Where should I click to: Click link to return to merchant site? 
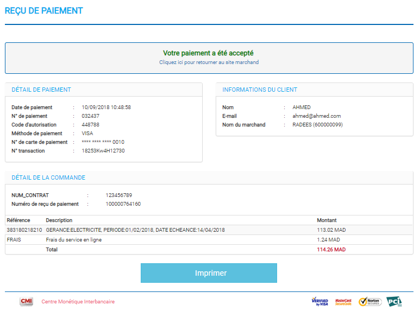point(209,62)
